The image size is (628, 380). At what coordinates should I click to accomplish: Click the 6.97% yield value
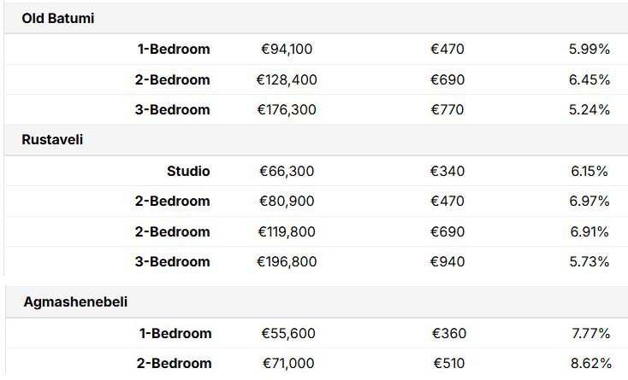pyautogui.click(x=589, y=201)
